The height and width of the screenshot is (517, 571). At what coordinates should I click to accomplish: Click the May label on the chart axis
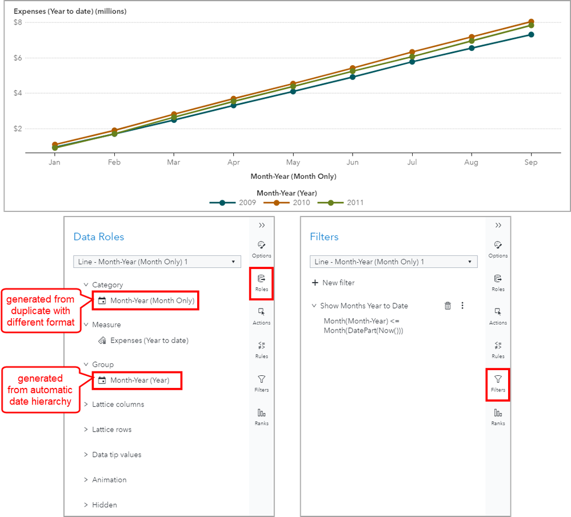293,162
